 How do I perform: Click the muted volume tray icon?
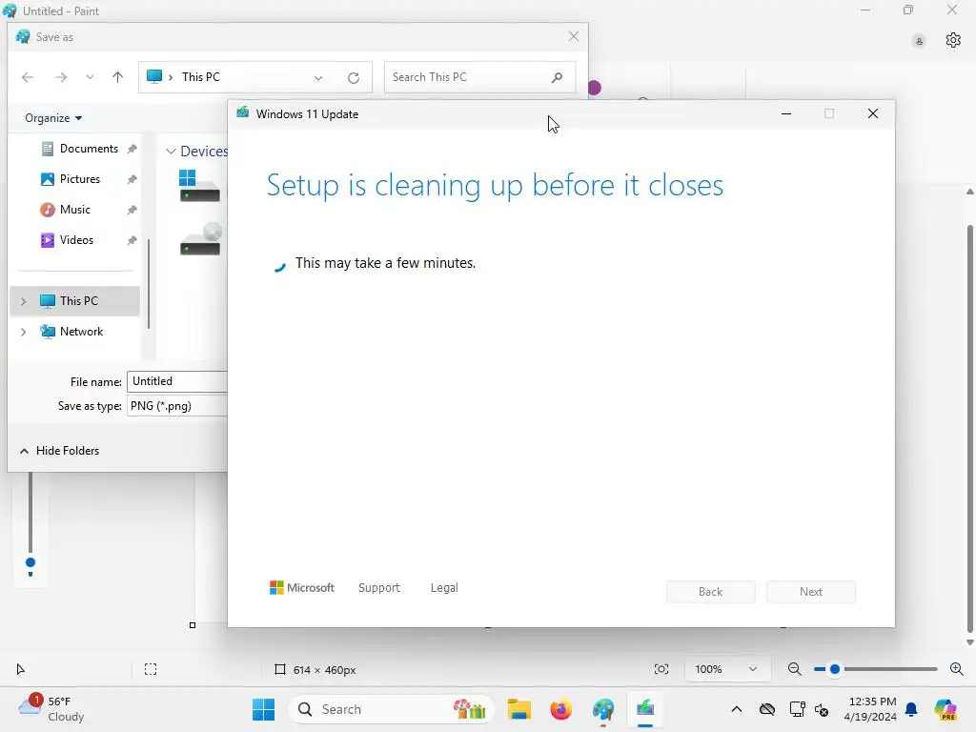pyautogui.click(x=822, y=709)
